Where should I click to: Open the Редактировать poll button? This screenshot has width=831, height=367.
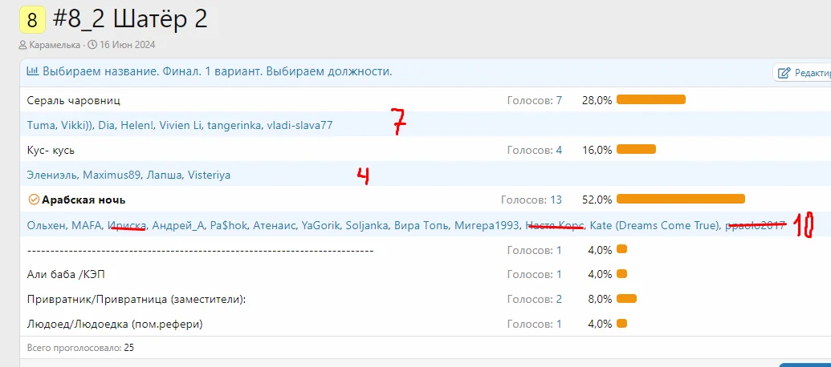pyautogui.click(x=802, y=73)
